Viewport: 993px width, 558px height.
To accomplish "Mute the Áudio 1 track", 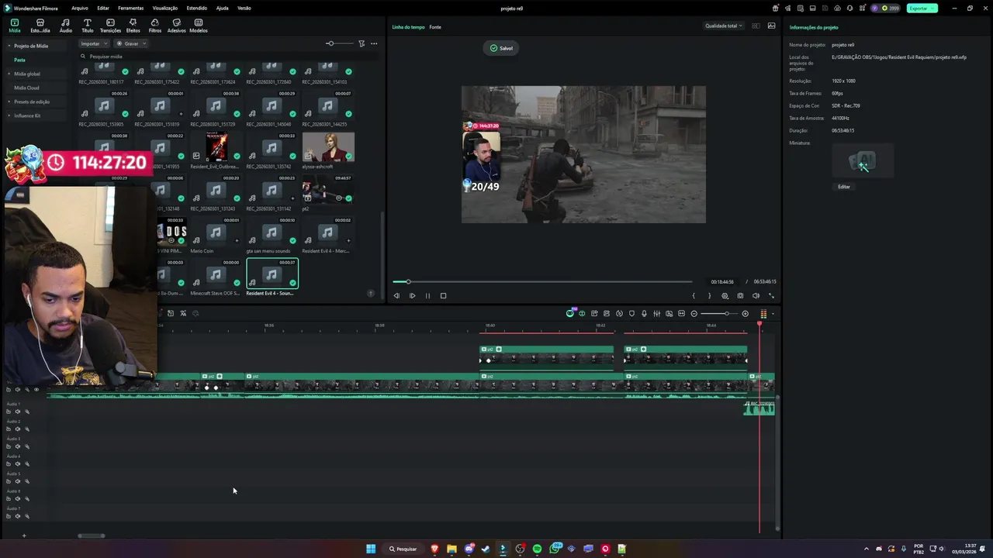I will point(18,412).
